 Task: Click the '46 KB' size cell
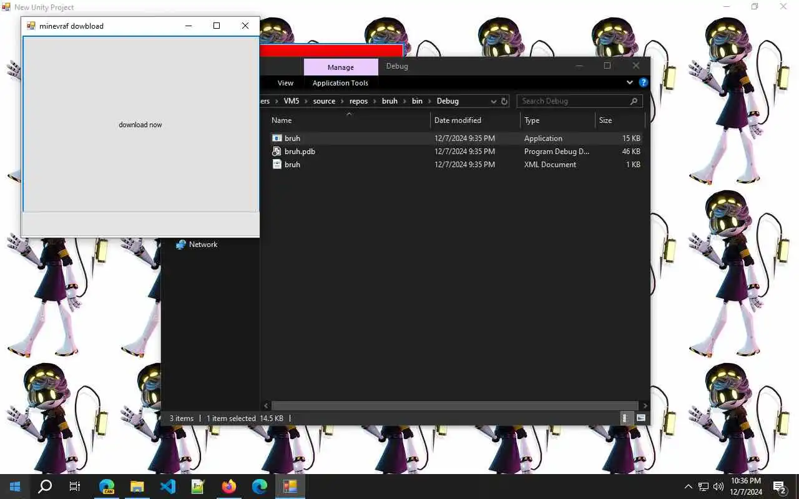click(631, 152)
